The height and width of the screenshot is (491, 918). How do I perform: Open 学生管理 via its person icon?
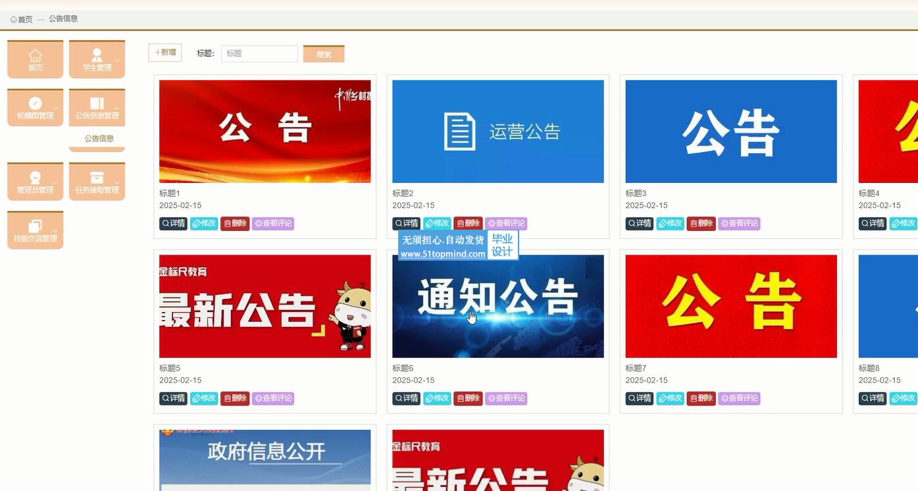point(97,55)
